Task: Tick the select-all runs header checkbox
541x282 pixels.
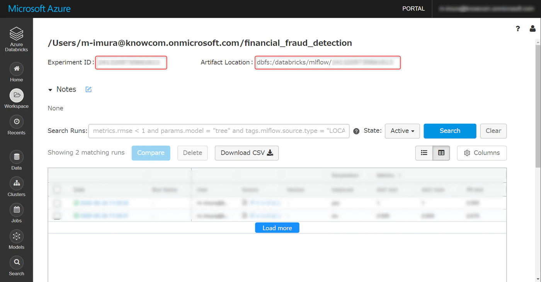Action: pos(57,190)
